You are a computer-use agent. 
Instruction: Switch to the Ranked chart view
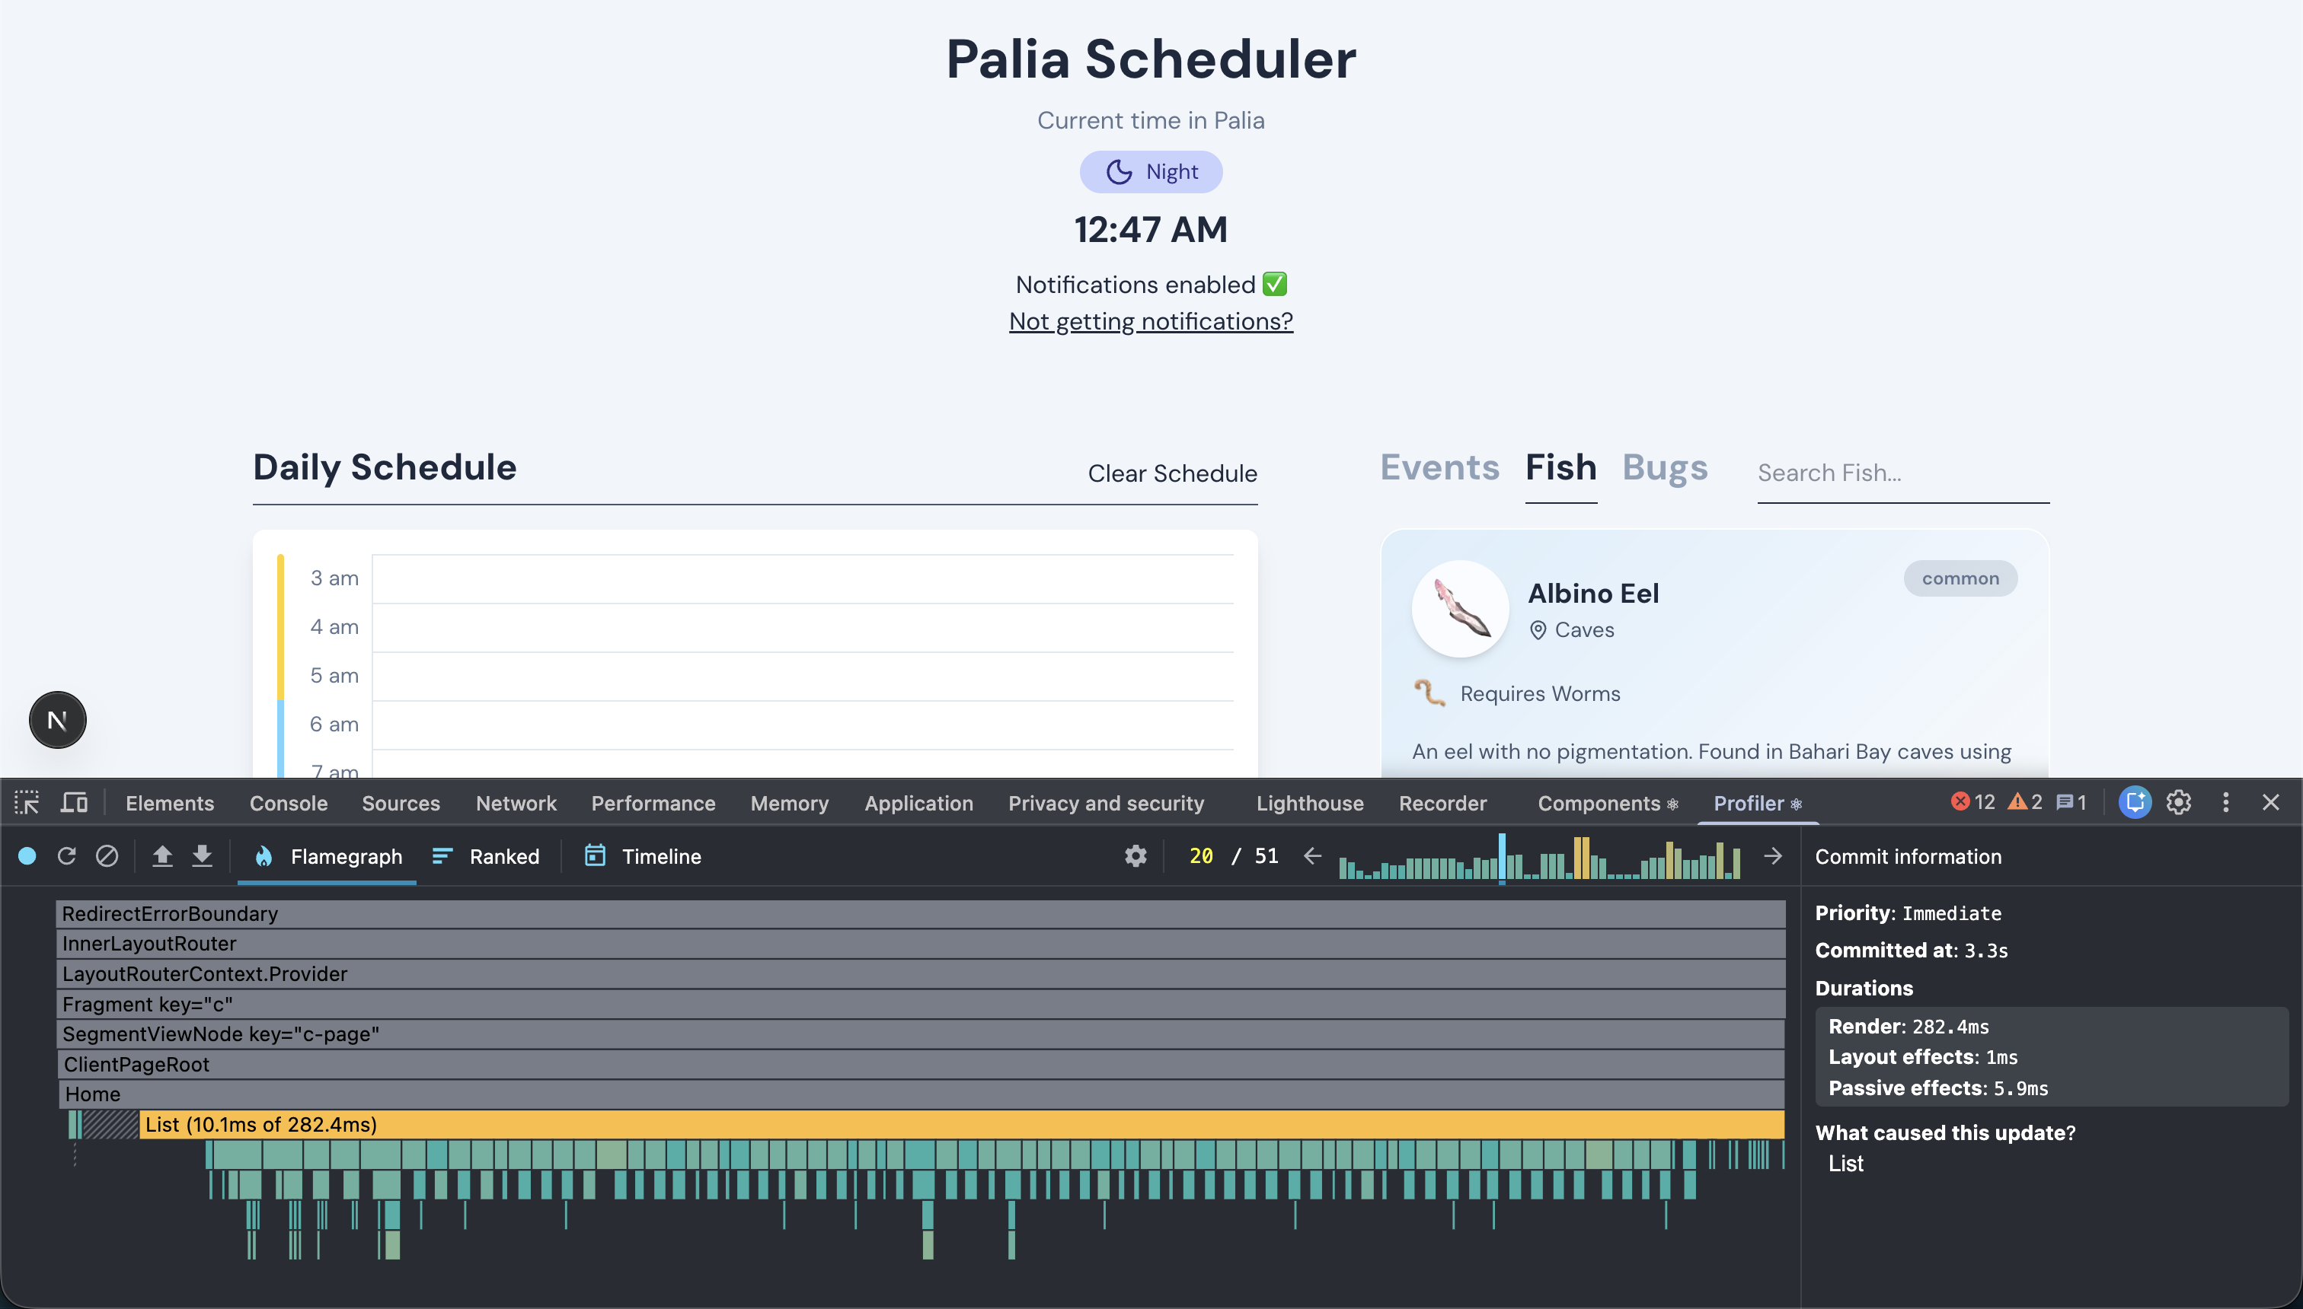[x=486, y=856]
